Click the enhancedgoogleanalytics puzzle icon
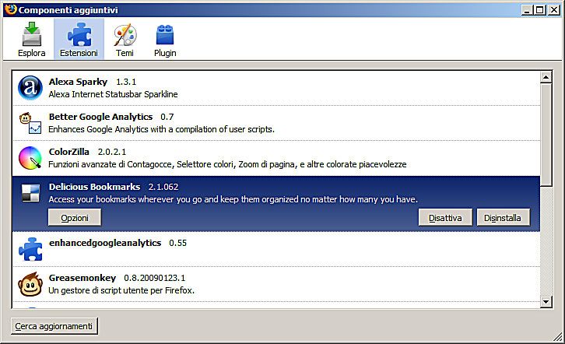565x344 pixels. point(30,249)
